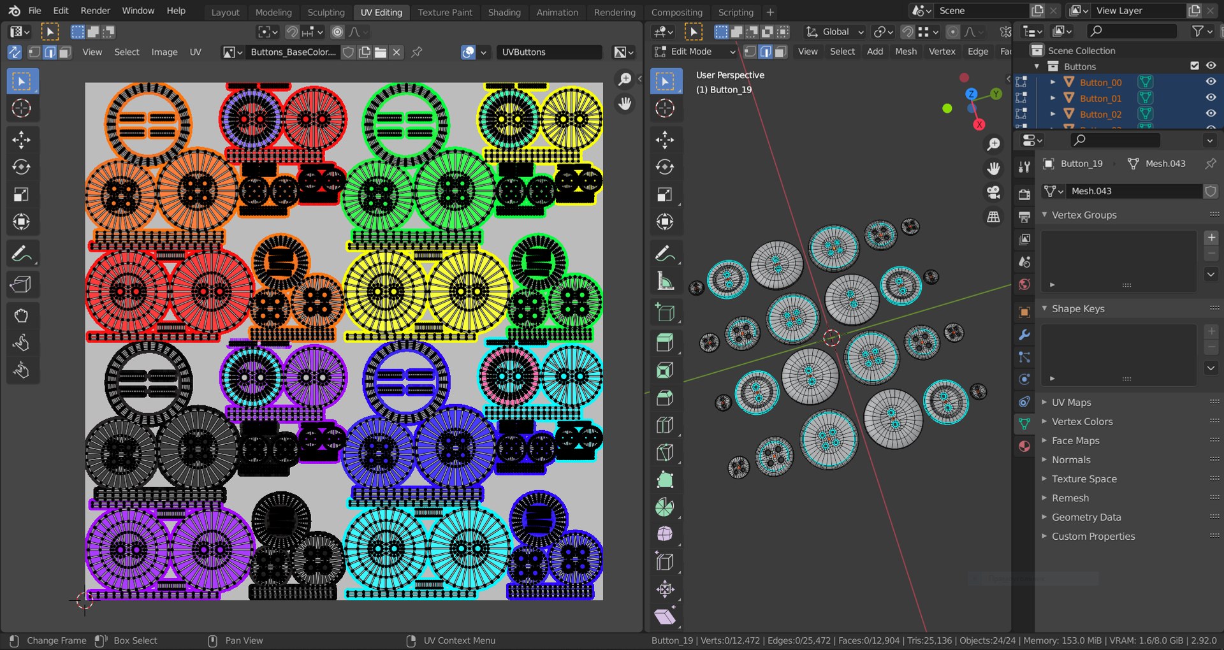Switch viewport to orthographic/perspective grid icon
This screenshot has height=650, width=1224.
993,217
